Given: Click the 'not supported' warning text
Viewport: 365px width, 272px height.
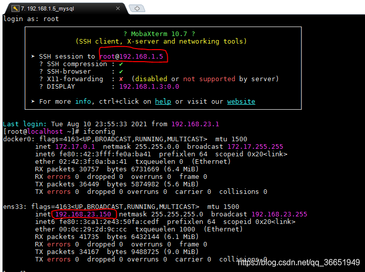Looking at the screenshot, I should [x=209, y=79].
